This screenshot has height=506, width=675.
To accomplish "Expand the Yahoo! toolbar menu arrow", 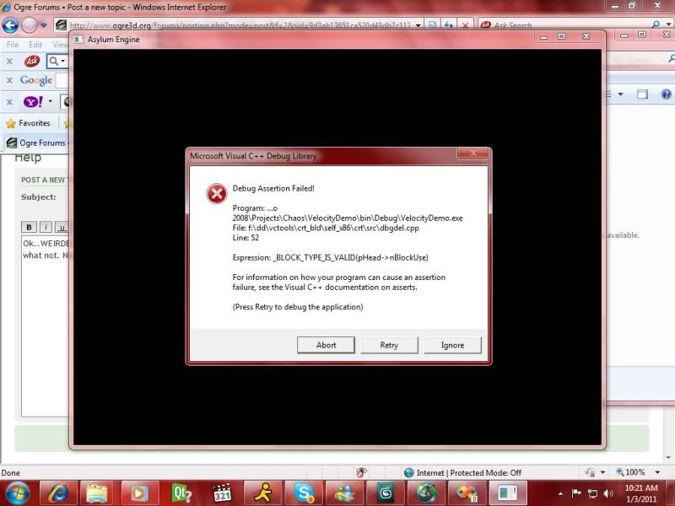I will (51, 101).
